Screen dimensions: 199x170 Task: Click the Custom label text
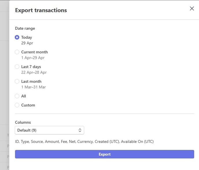tap(28, 105)
